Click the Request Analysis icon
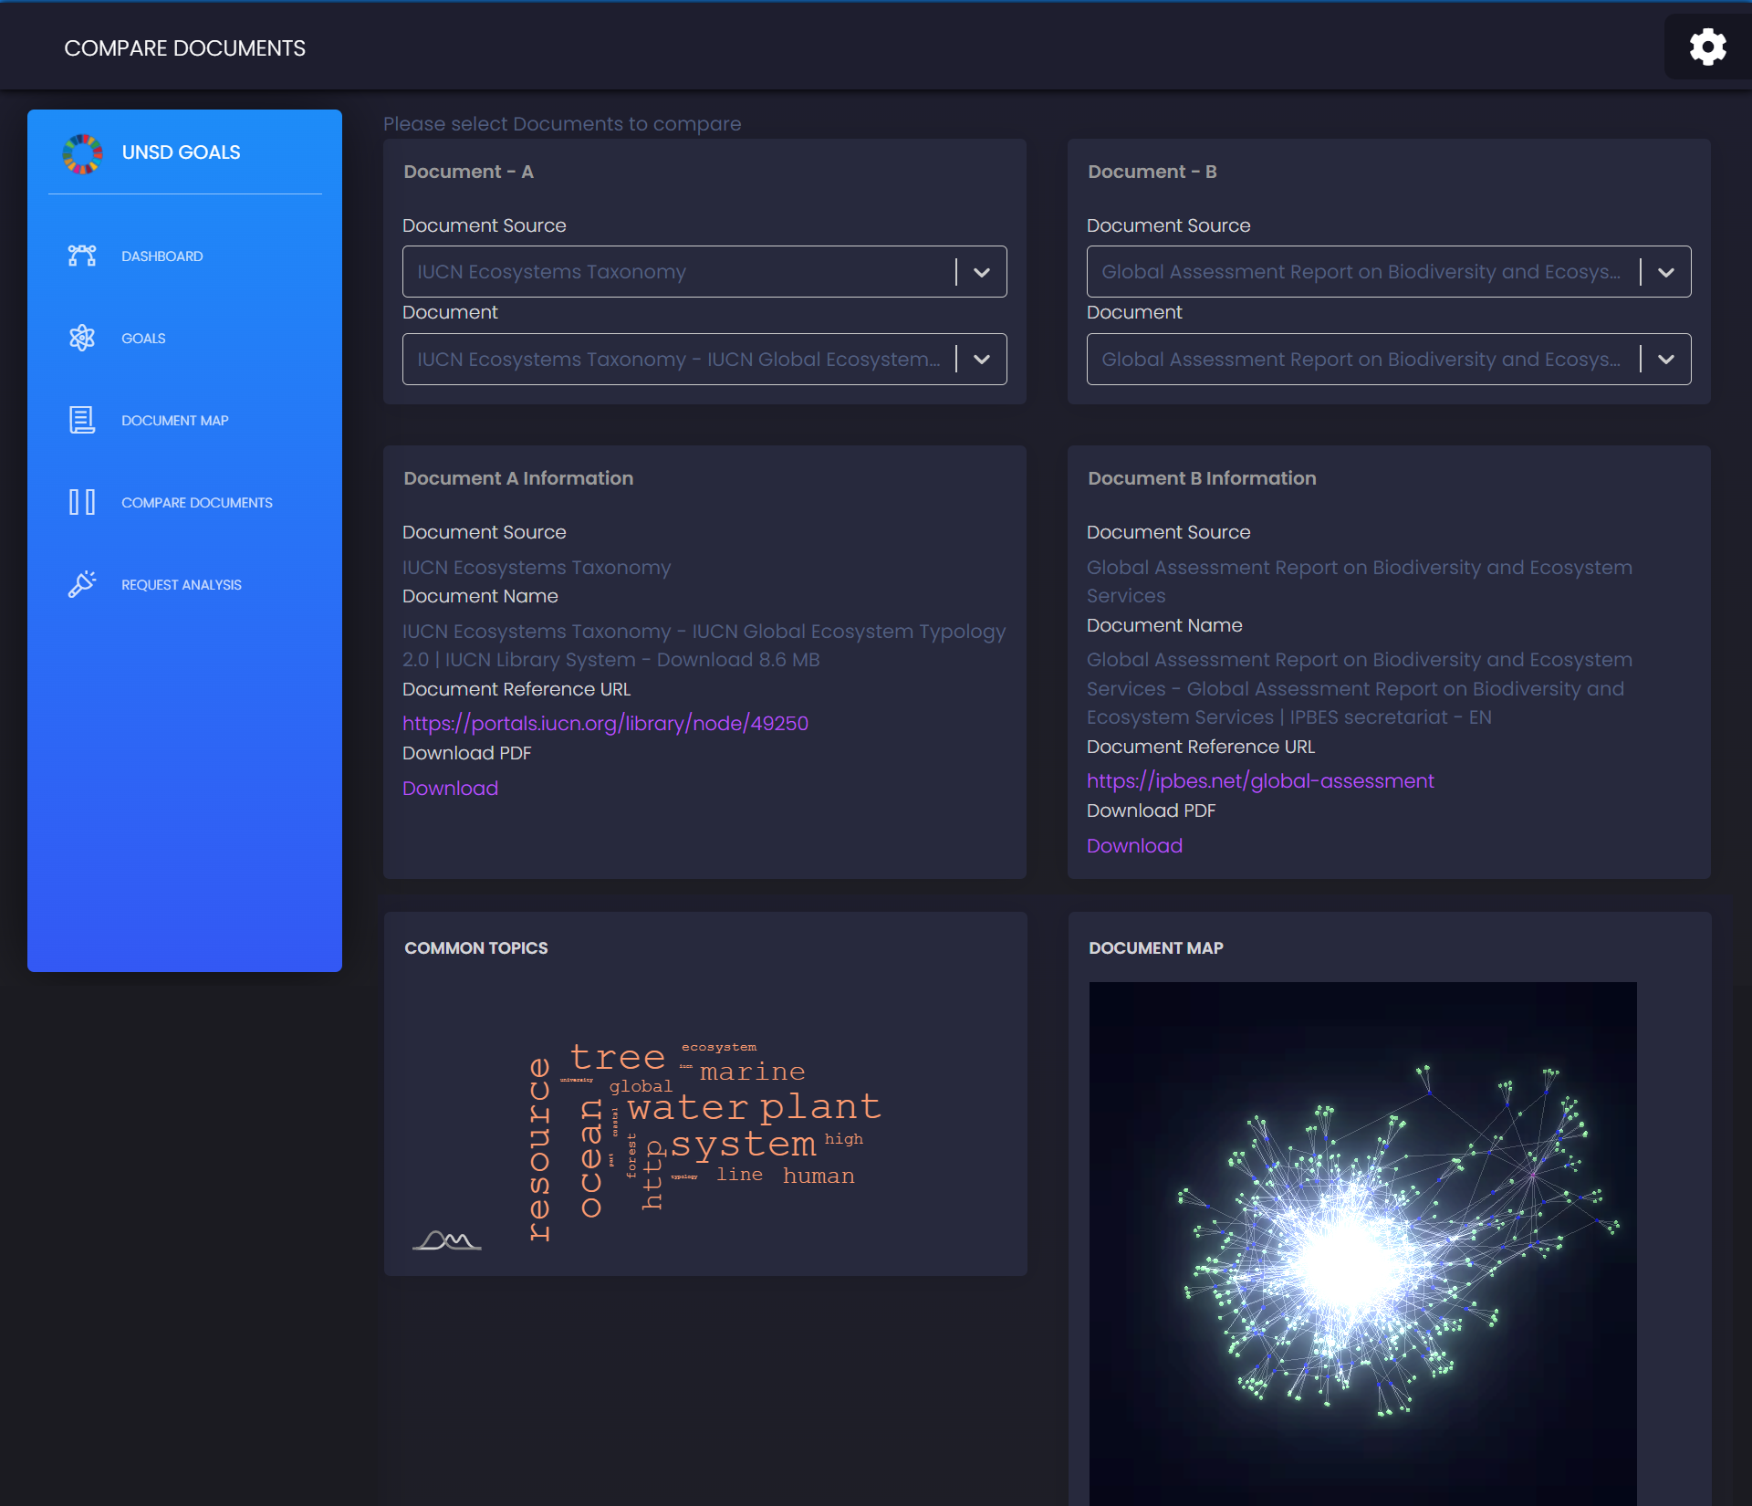The height and width of the screenshot is (1506, 1752). [x=82, y=584]
